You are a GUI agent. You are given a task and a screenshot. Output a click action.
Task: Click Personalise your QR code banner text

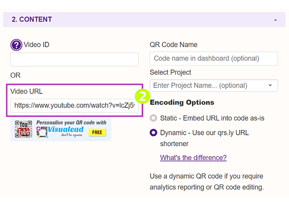(71, 122)
